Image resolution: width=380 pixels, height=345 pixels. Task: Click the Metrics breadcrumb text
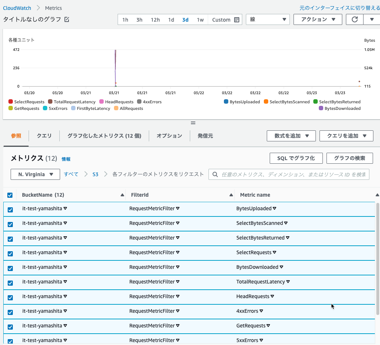pos(53,8)
